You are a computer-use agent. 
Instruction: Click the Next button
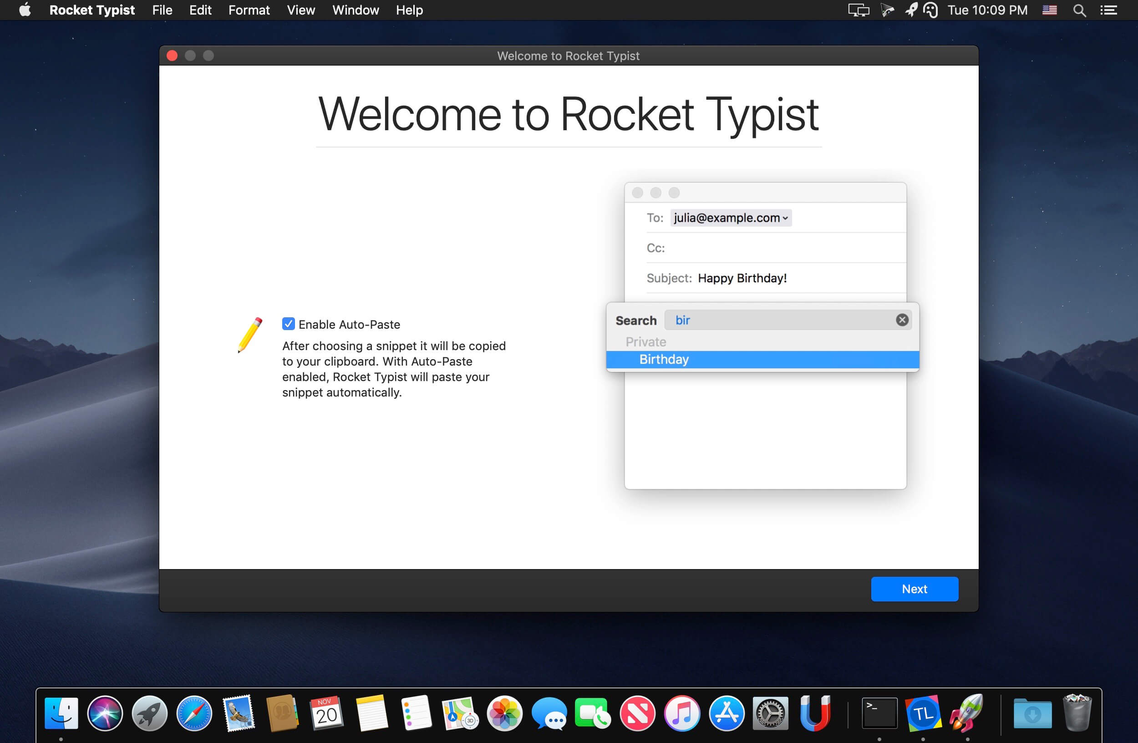914,589
